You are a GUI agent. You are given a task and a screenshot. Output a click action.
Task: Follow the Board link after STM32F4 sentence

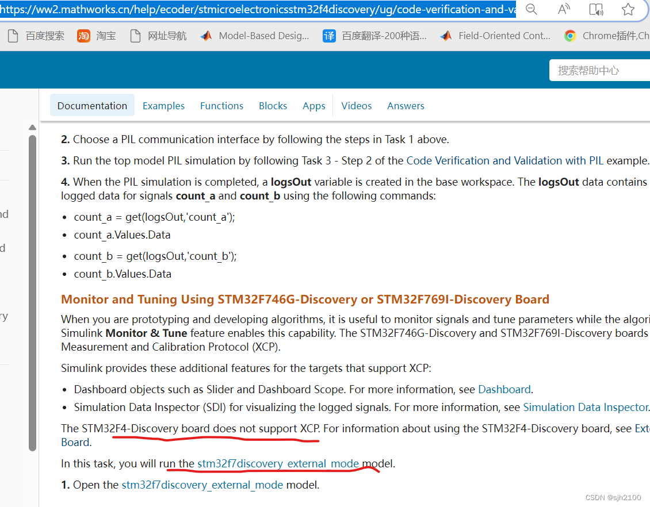pos(75,443)
